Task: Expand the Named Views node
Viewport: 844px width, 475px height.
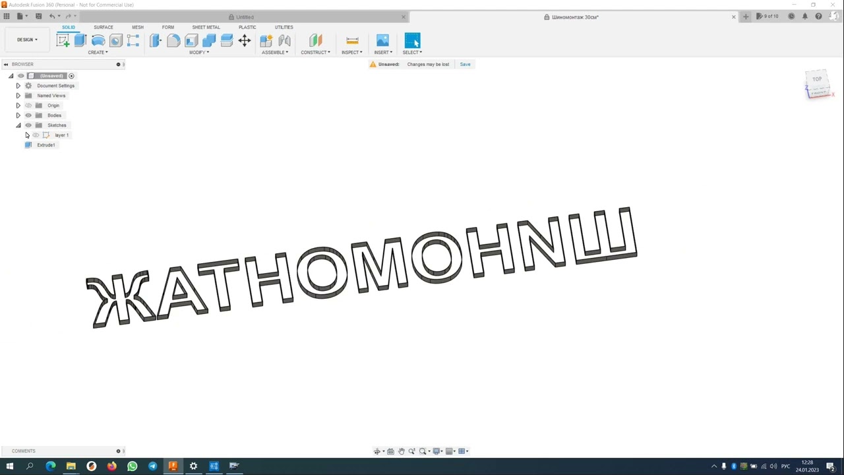Action: coord(18,96)
